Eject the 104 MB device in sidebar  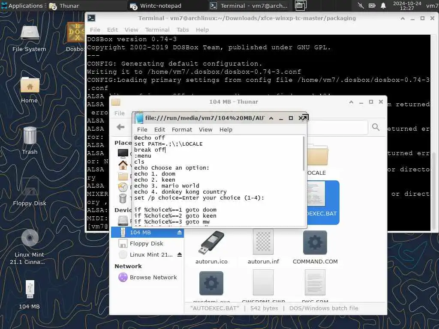pos(180,233)
